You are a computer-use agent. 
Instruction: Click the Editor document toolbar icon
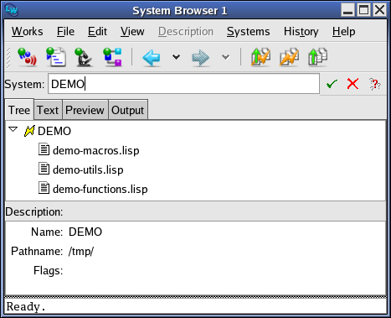56,57
